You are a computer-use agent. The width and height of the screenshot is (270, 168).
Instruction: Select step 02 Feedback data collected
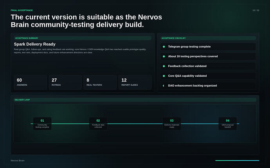pos(98,124)
